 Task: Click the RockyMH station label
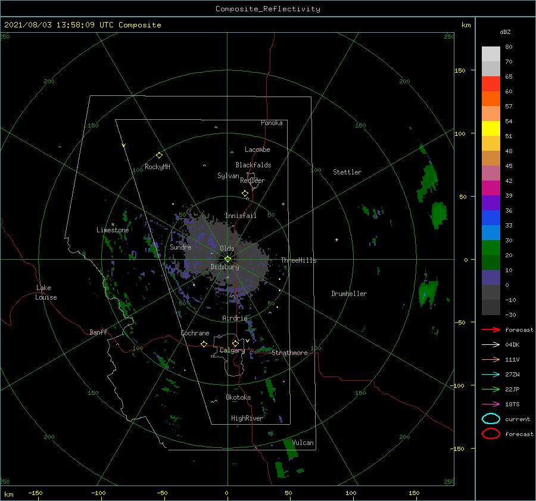[x=157, y=167]
